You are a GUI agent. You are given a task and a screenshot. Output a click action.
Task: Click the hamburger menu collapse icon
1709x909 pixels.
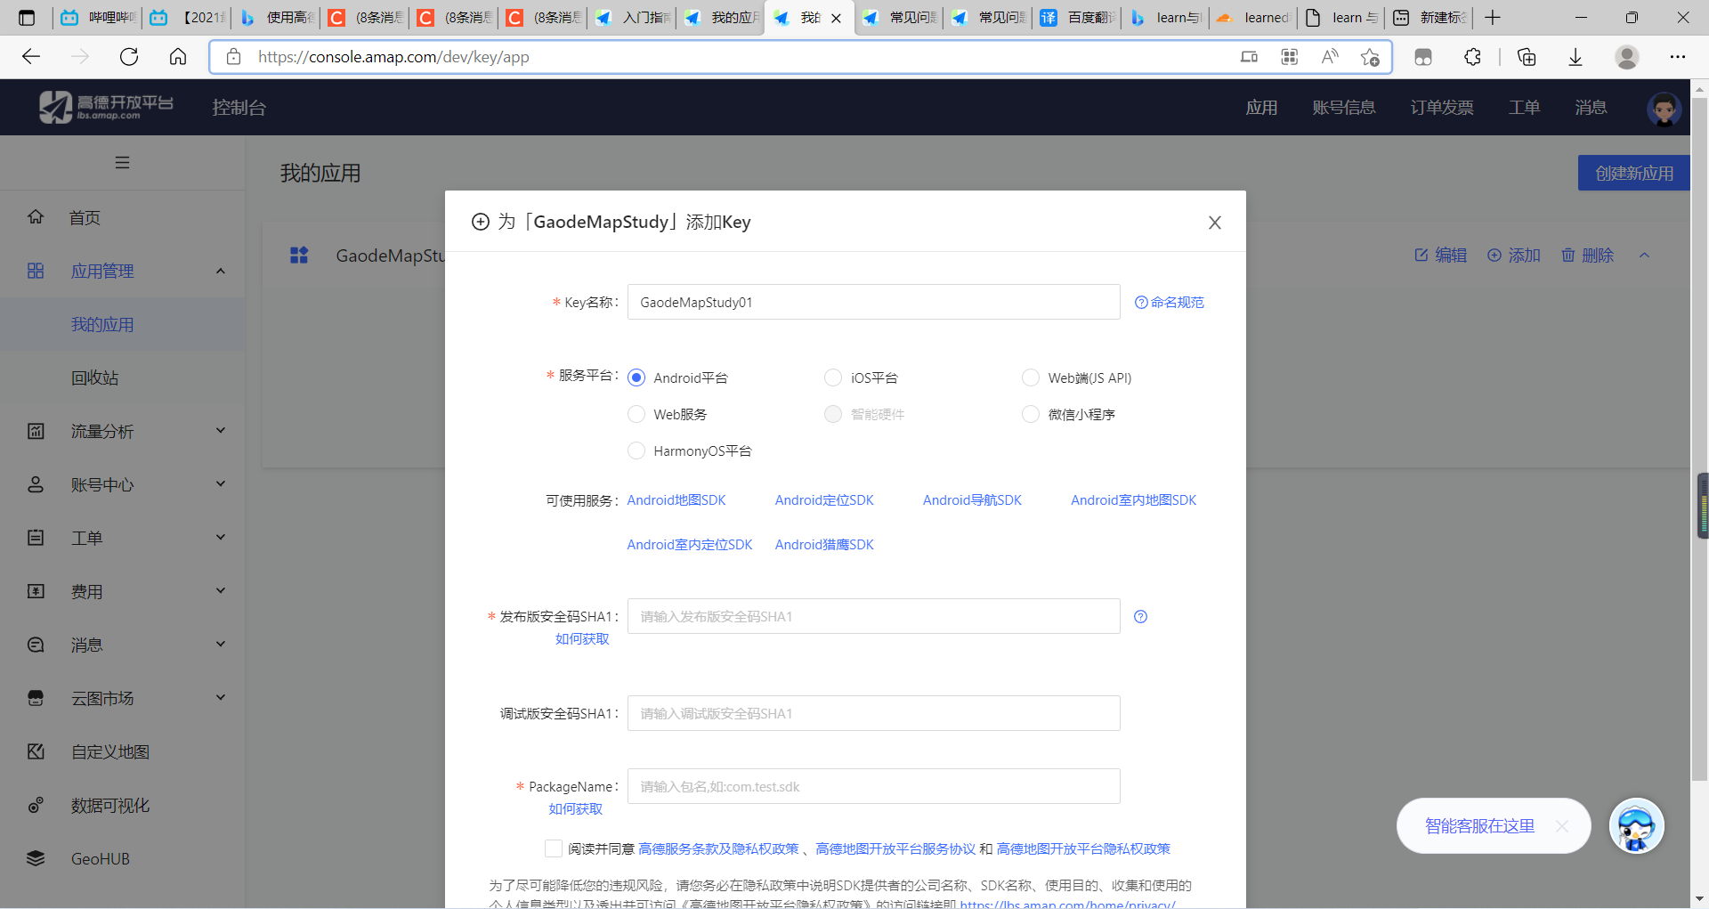coord(122,163)
